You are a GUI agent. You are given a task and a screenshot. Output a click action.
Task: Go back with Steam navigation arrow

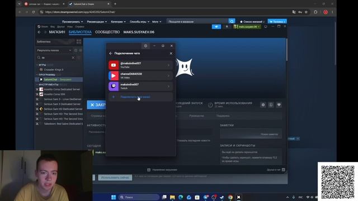39,32
